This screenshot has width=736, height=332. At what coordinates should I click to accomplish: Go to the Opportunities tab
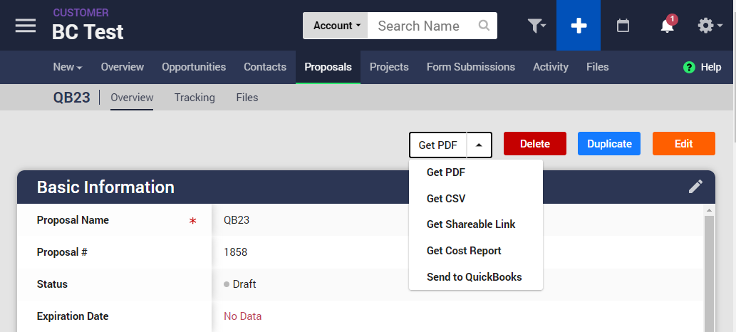tap(194, 67)
